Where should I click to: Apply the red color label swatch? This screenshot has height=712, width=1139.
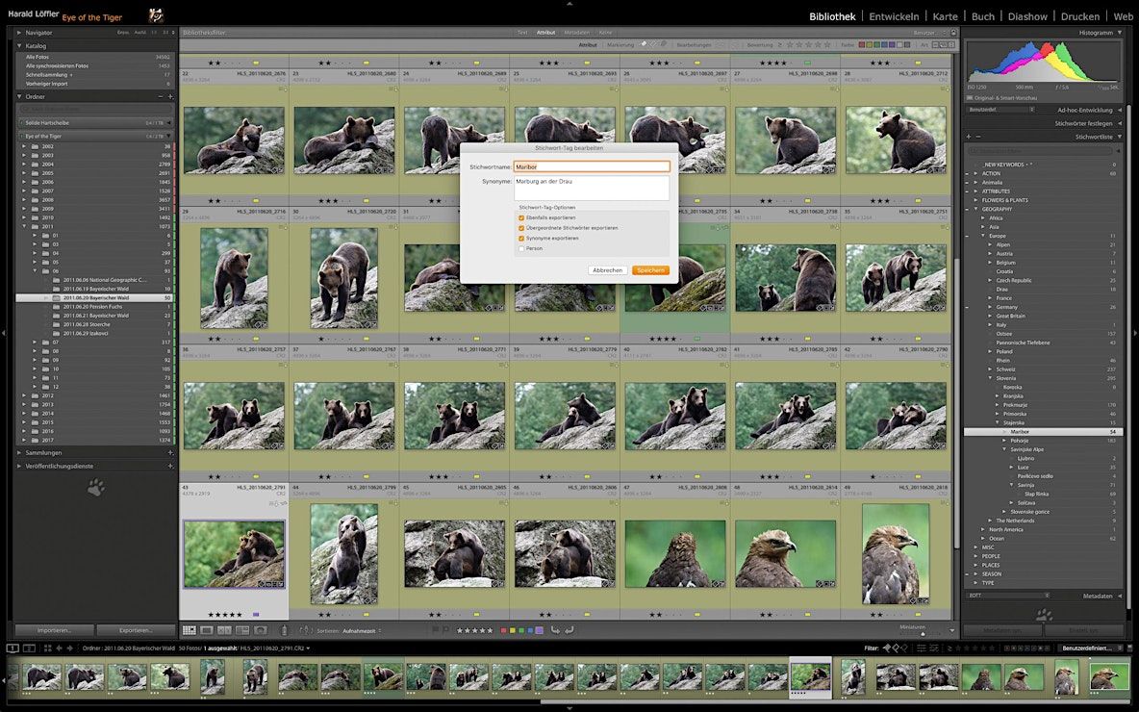(x=503, y=630)
